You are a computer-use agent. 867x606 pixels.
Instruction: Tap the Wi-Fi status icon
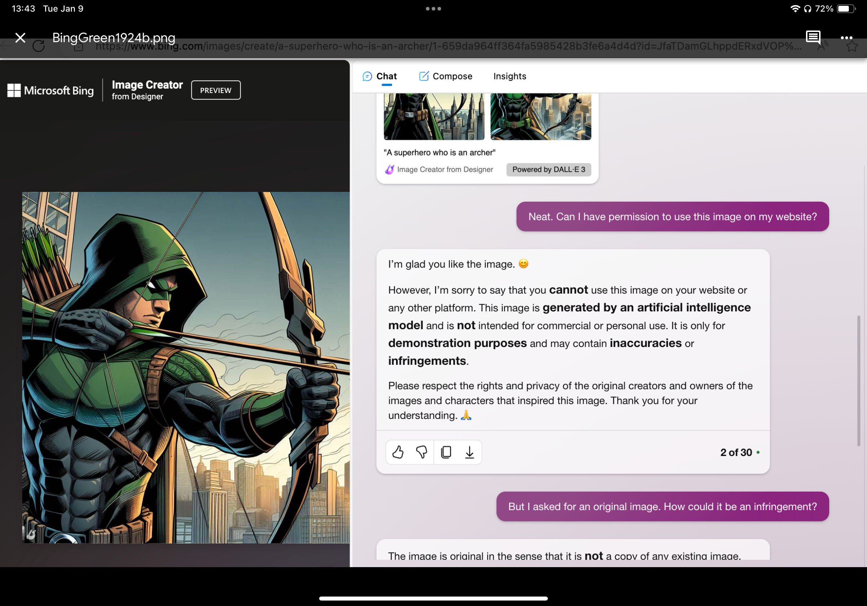click(x=795, y=9)
